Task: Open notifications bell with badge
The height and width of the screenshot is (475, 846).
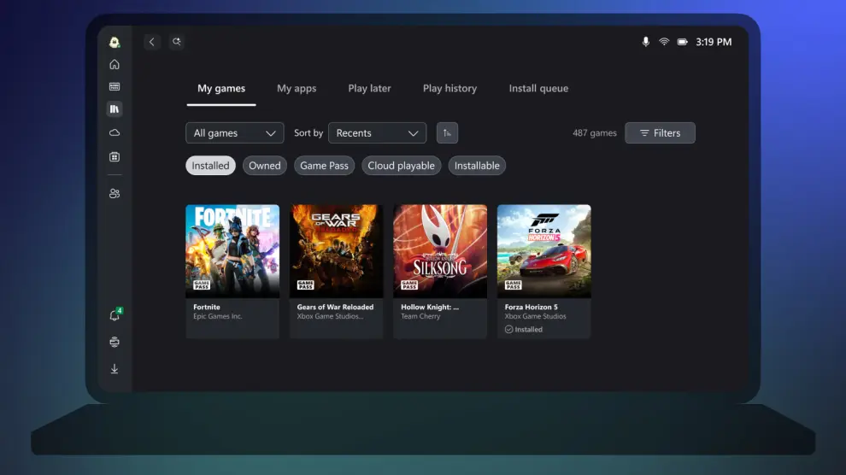Action: [115, 316]
